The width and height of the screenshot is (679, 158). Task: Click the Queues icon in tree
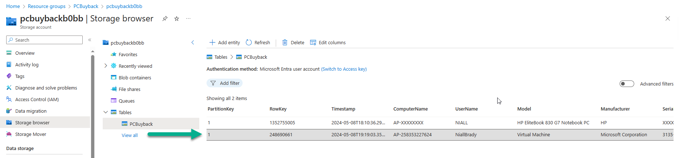click(x=114, y=101)
